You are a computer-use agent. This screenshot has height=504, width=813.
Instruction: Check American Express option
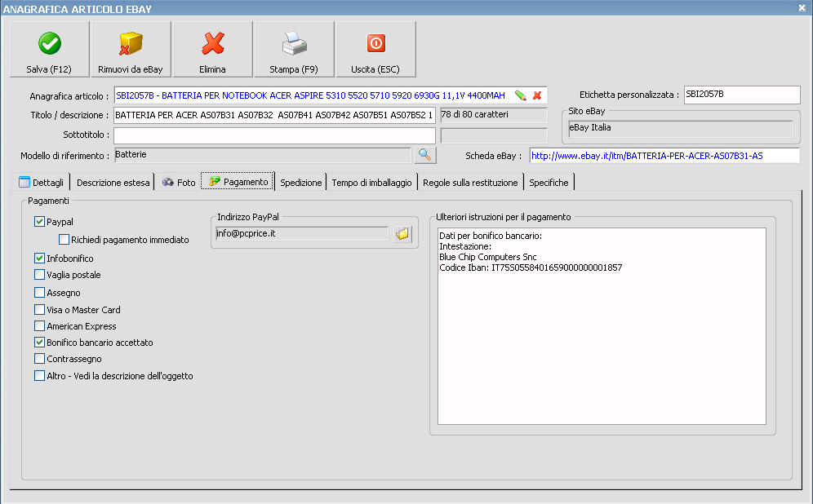coord(39,326)
